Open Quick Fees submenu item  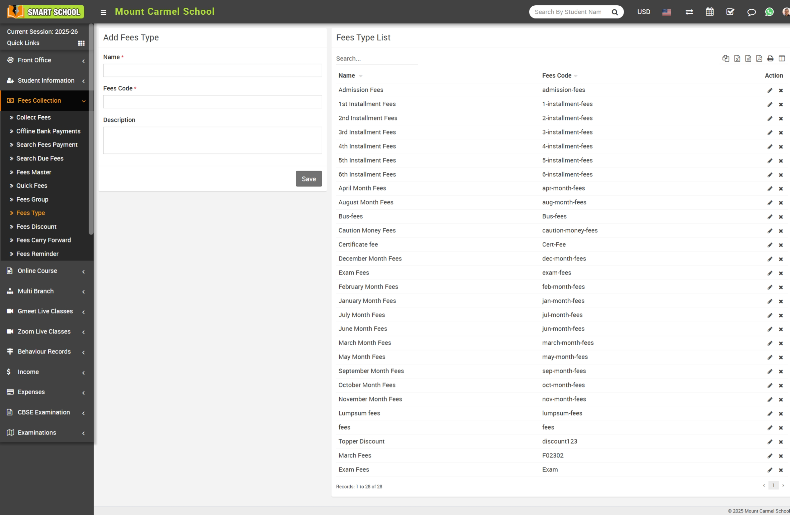(32, 186)
